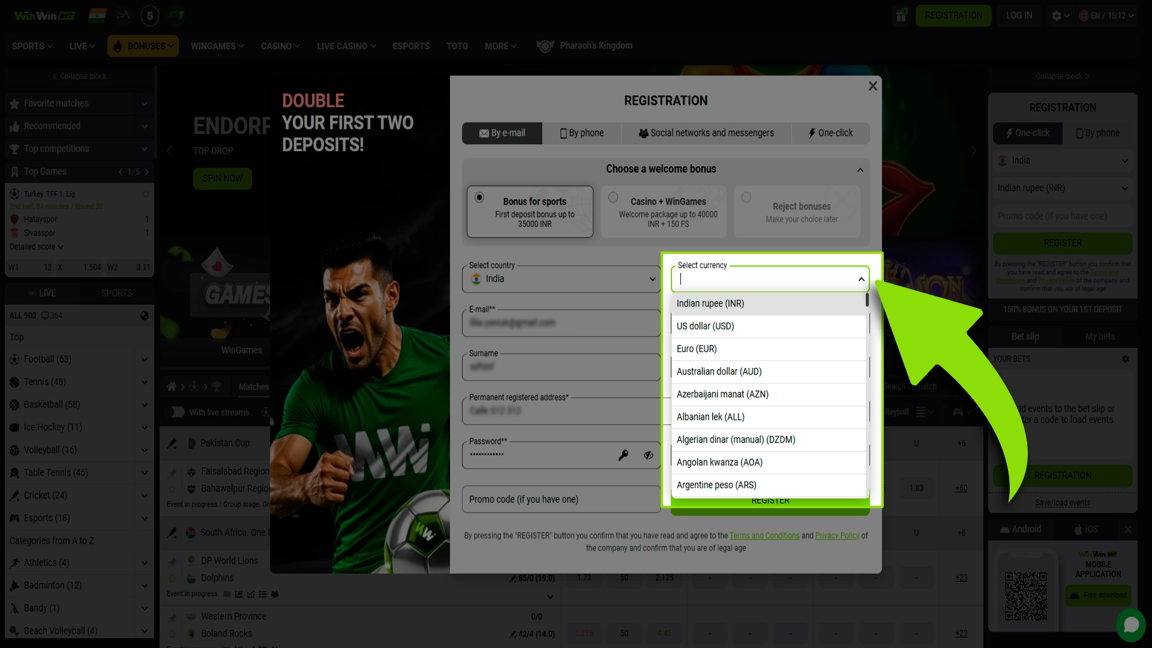The image size is (1152, 648).
Task: Open the bet slip settings gear
Action: [1126, 359]
